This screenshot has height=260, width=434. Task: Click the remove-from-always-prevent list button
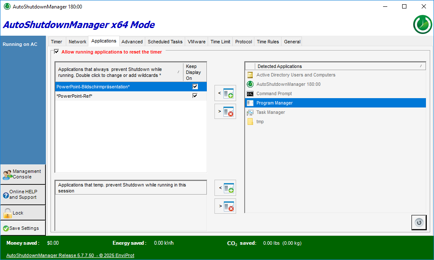click(225, 112)
